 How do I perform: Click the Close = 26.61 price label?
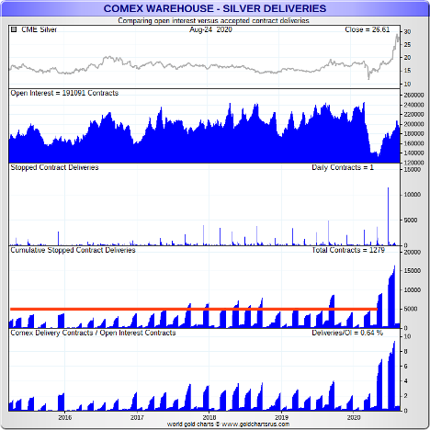368,29
